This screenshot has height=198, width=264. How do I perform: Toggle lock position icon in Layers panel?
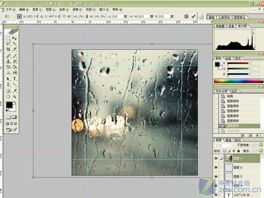(x=234, y=151)
